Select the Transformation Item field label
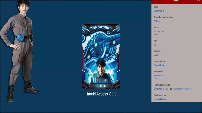Image resolution: width=202 pixels, height=113 pixels. click(163, 17)
